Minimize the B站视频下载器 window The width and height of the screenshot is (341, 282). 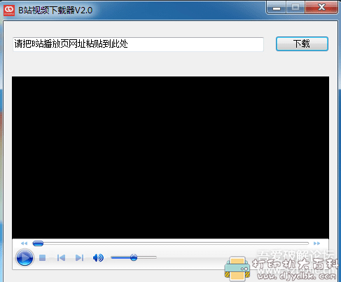277,8
